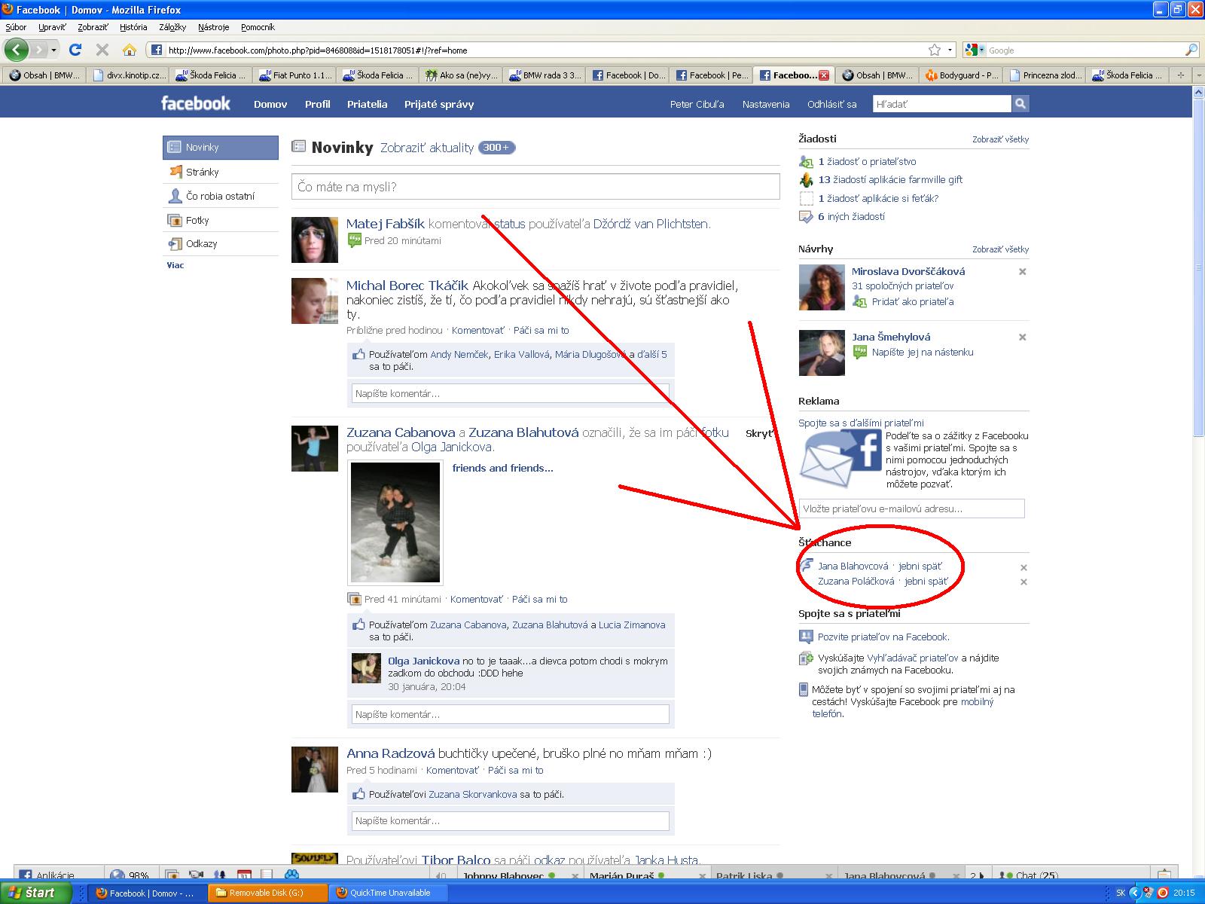Click the Facebook search magnifier button
Image resolution: width=1205 pixels, height=904 pixels.
1020,104
